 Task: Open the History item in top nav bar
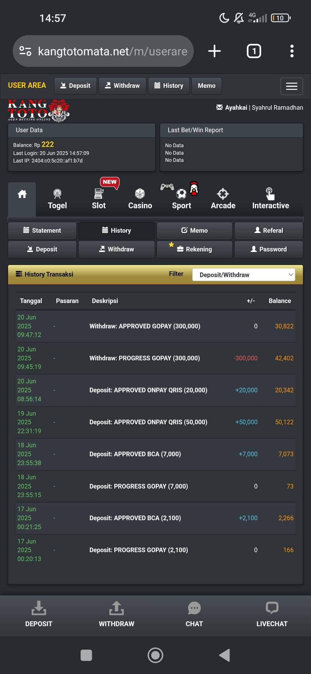click(x=169, y=86)
